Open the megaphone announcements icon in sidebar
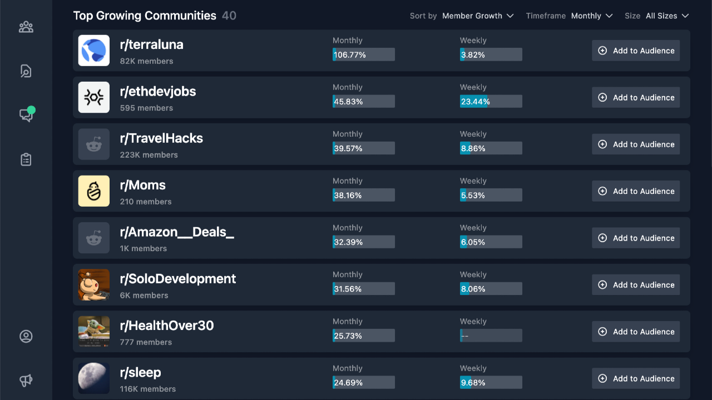This screenshot has width=712, height=400. point(26,381)
